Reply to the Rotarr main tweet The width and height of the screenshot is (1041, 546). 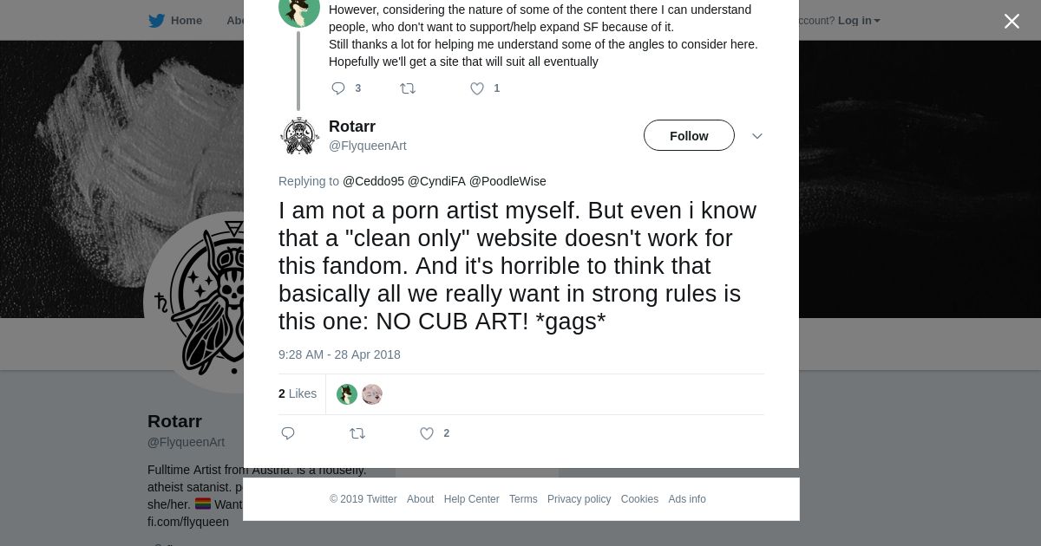(288, 433)
